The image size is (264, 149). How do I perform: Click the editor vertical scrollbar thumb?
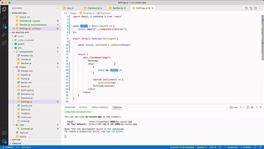pos(263,38)
